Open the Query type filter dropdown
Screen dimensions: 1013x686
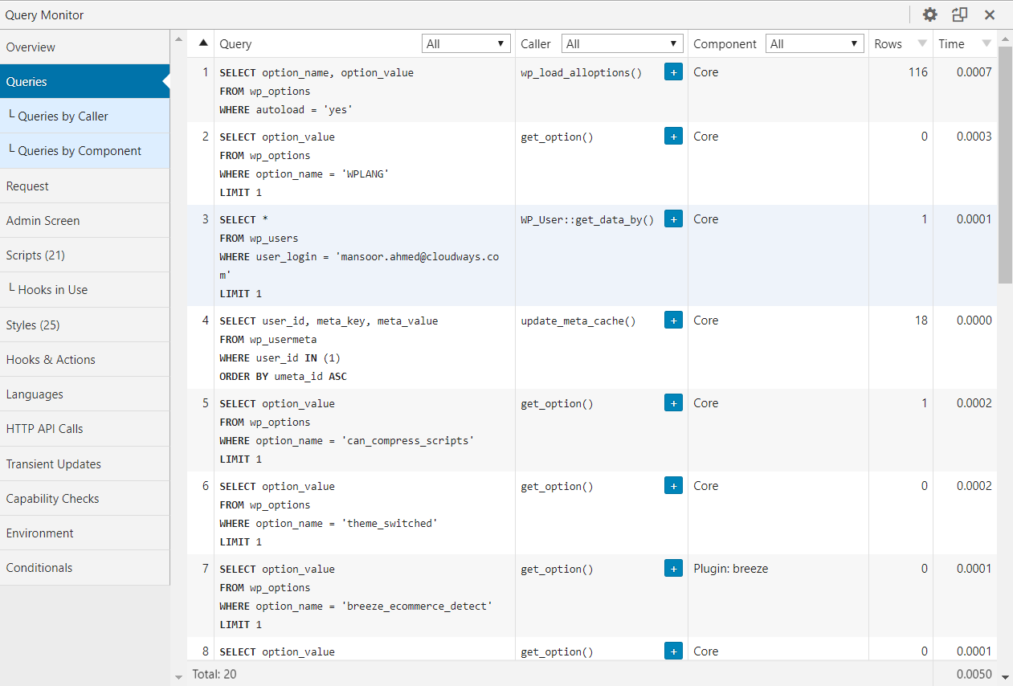[x=466, y=44]
